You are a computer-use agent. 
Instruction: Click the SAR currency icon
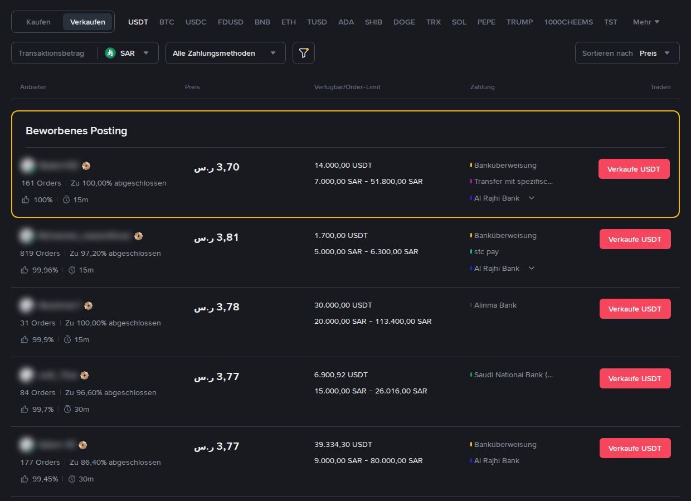point(110,53)
